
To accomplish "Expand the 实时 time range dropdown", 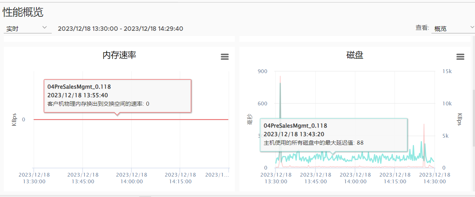I will 28,28.
